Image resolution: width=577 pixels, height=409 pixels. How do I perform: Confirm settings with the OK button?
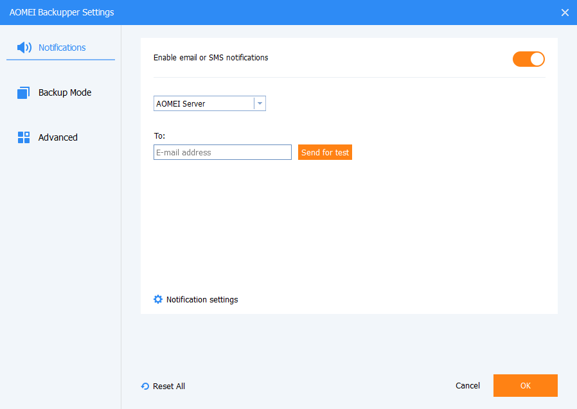(x=525, y=386)
